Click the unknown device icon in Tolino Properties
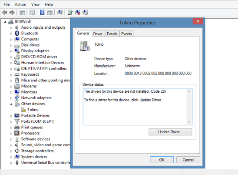 click(x=85, y=46)
